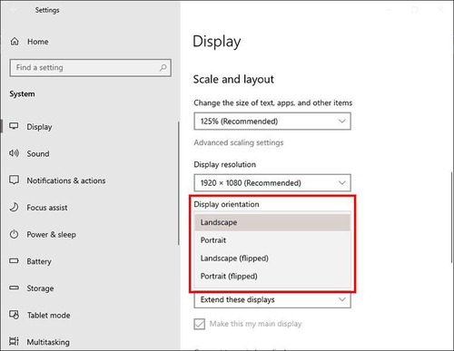Click the Notifications & actions icon

point(14,180)
